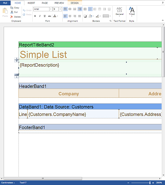Switch to the PREVIEW tab
165x185 pixels.
(59, 3)
